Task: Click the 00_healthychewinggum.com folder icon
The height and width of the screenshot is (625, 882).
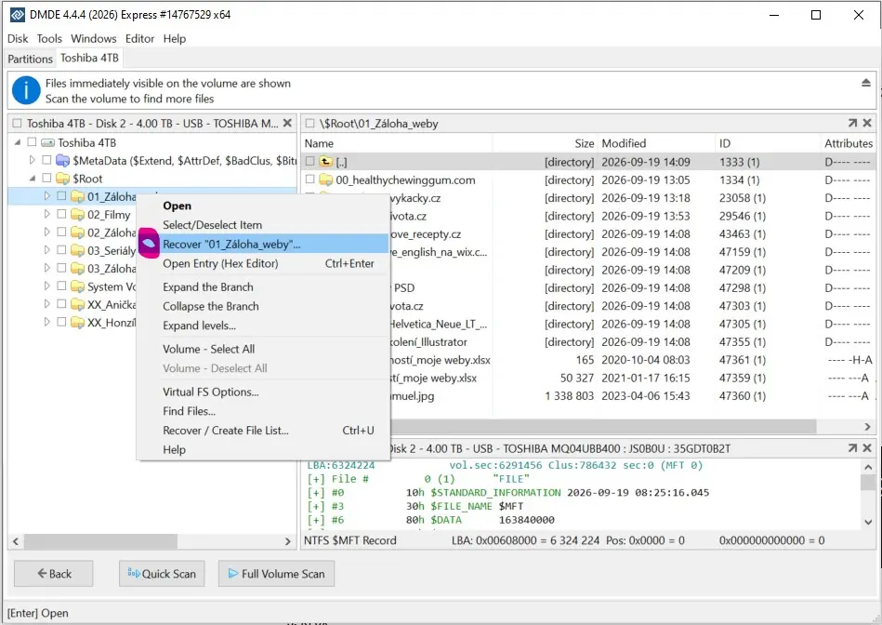Action: (325, 180)
